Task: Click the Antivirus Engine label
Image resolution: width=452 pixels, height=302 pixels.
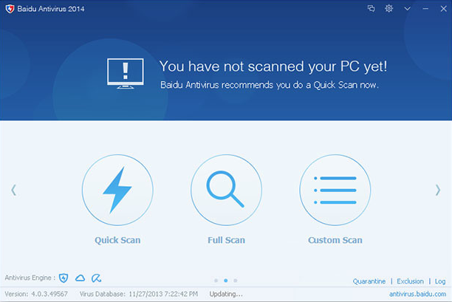Action: point(30,278)
